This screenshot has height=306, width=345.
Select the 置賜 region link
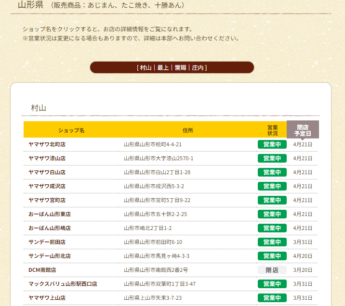(180, 68)
